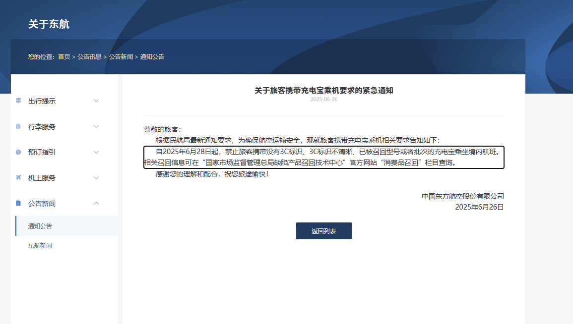This screenshot has width=573, height=324.
Task: Expand the 出行提示 section chevron
Action: (x=96, y=101)
